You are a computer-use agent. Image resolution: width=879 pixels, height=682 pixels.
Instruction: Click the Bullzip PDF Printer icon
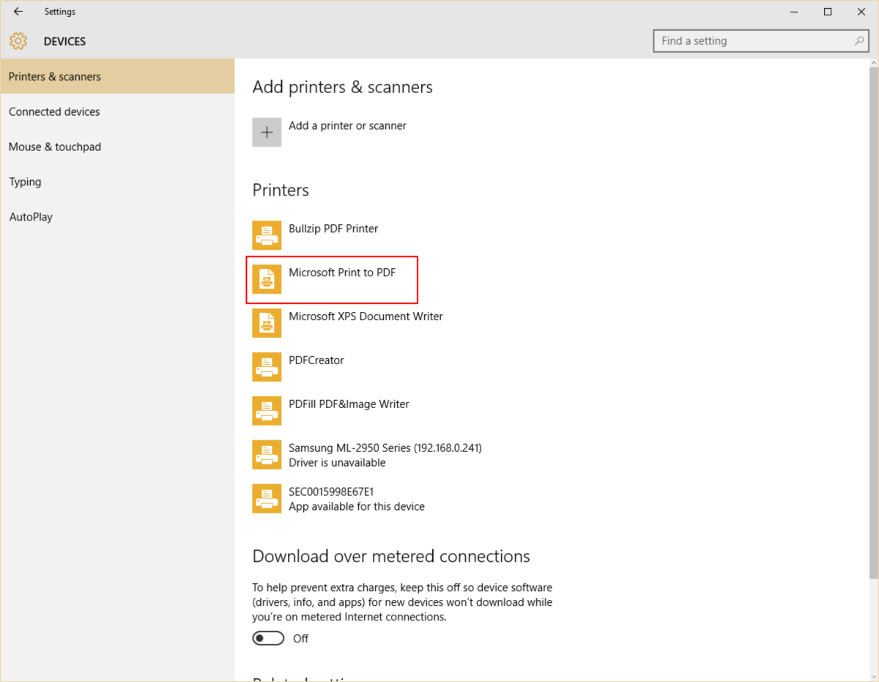click(267, 235)
